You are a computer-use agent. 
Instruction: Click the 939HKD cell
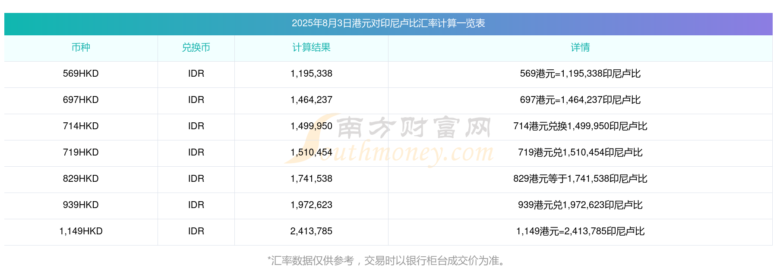(x=81, y=205)
